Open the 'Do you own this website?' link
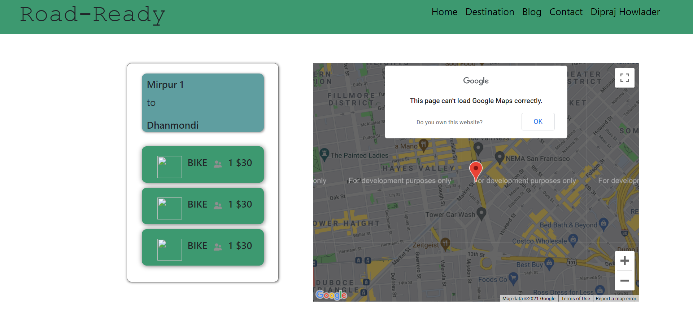 pyautogui.click(x=449, y=122)
